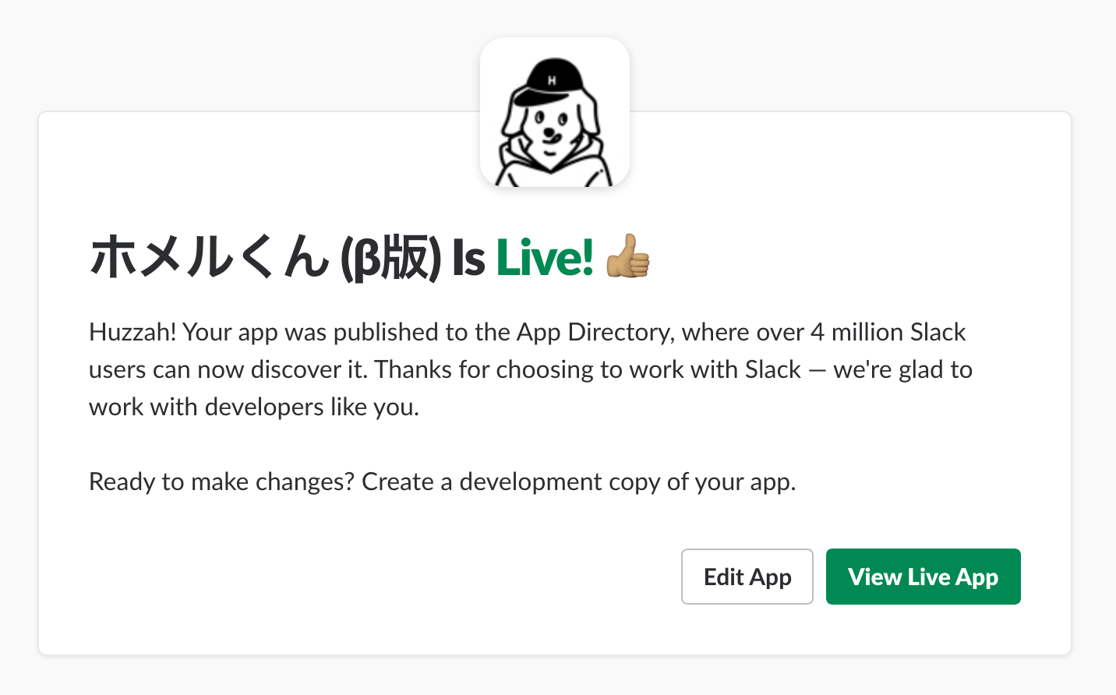This screenshot has width=1116, height=695.
Task: Click the thumbs-up emoji in the heading
Action: tap(628, 256)
